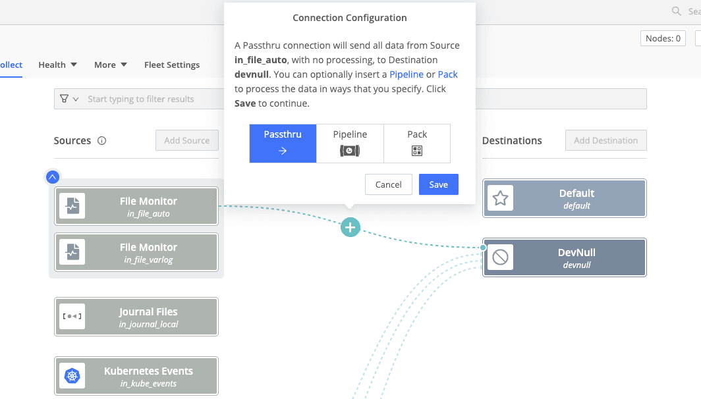Screen dimensions: 701x399
Task: Click the Journal Files source icon
Action: pos(72,317)
